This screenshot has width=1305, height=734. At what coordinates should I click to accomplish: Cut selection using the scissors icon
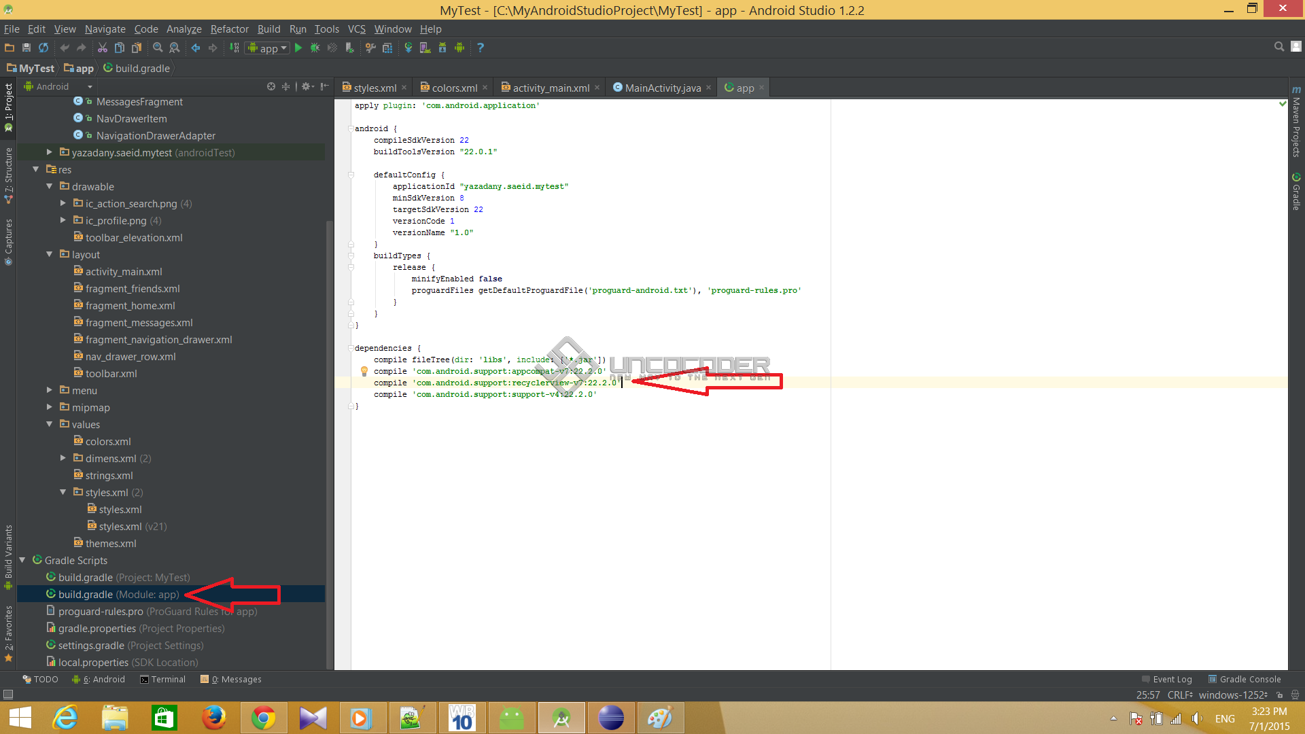coord(103,48)
